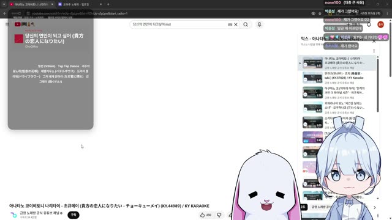The height and width of the screenshot is (220, 392).
Task: Close the first YouTube browser tab
Action: [x=52, y=4]
